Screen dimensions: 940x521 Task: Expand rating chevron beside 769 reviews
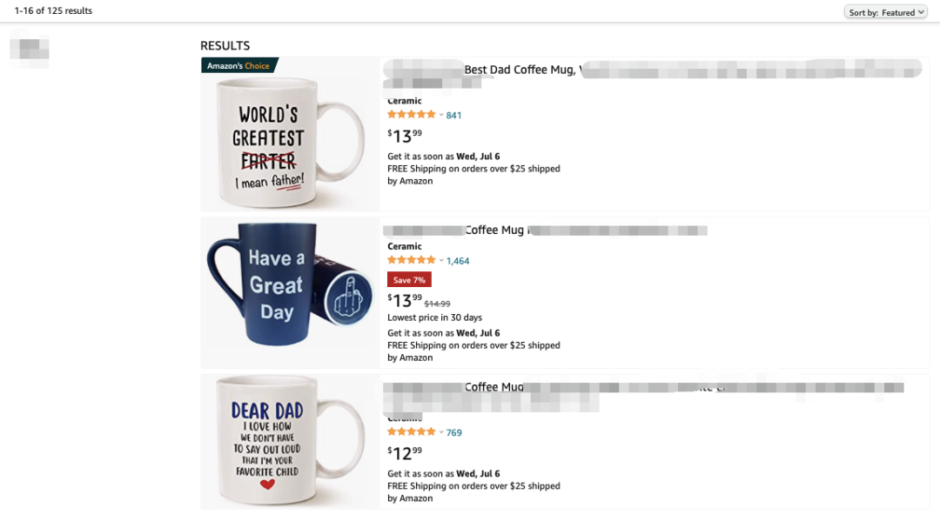click(x=441, y=432)
